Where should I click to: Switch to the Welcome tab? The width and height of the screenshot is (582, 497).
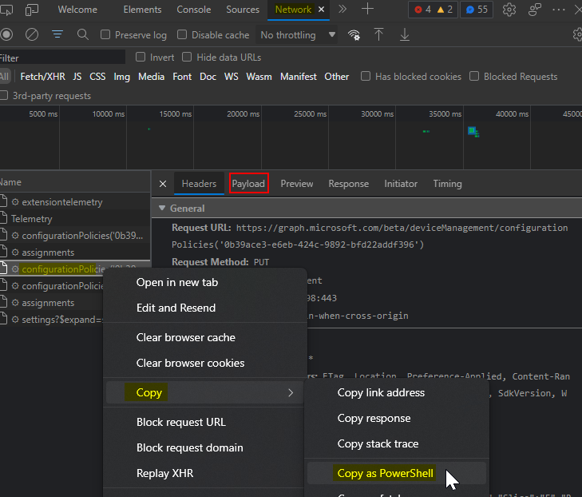[77, 10]
